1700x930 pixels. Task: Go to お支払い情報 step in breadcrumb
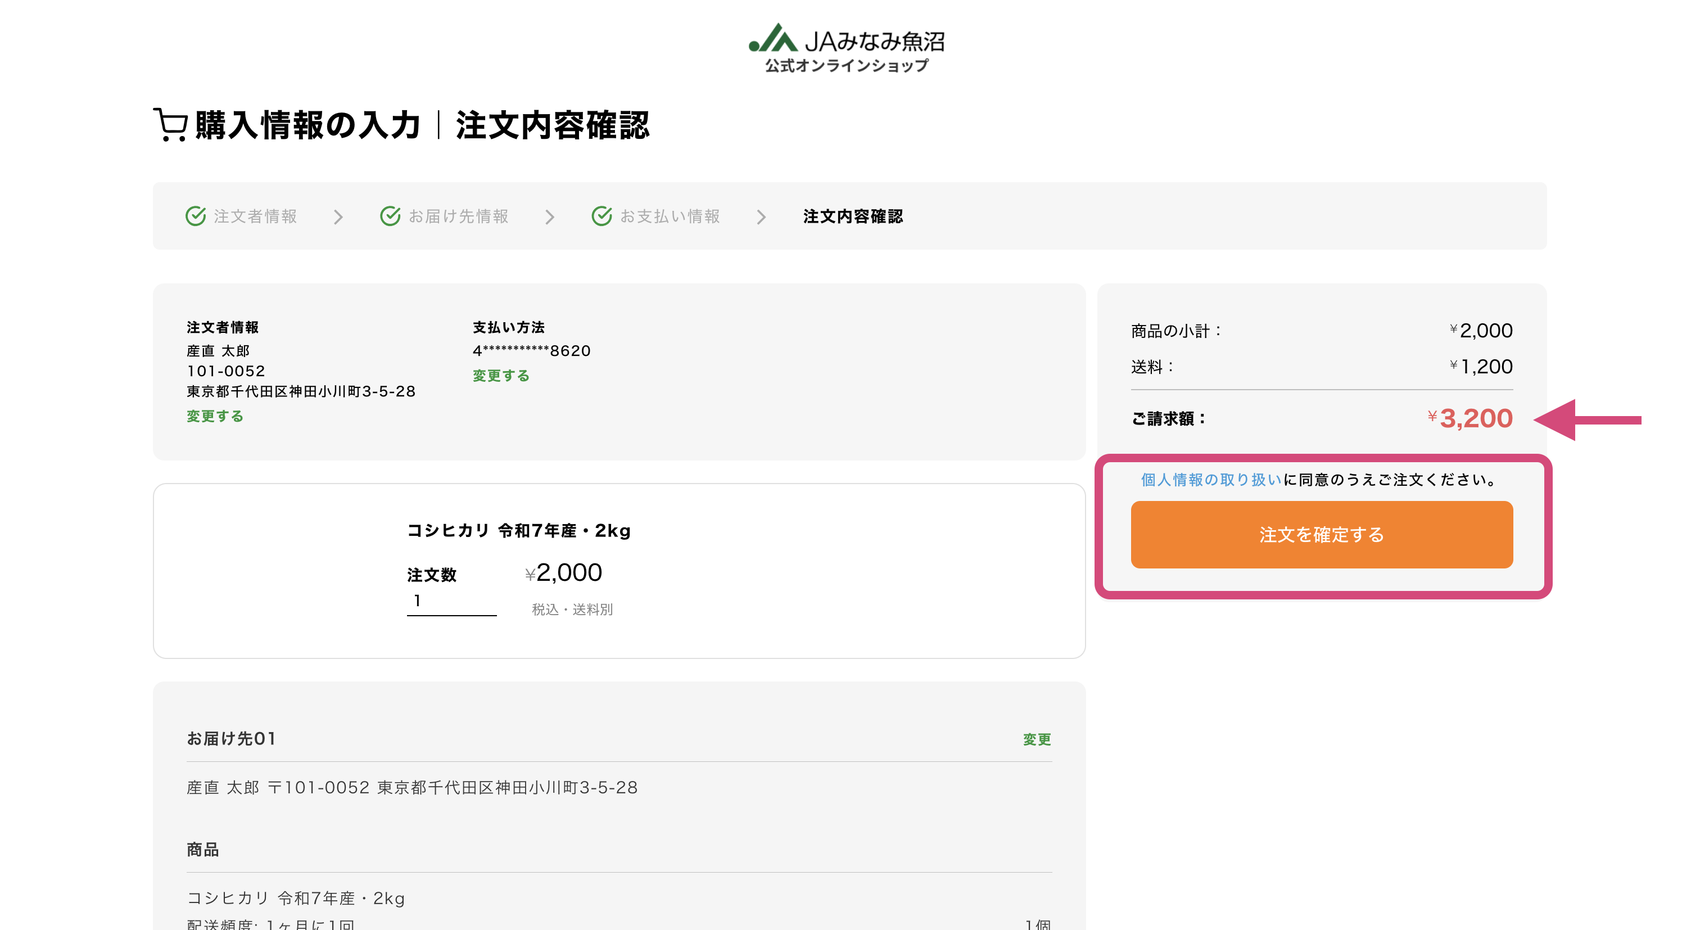coord(669,216)
